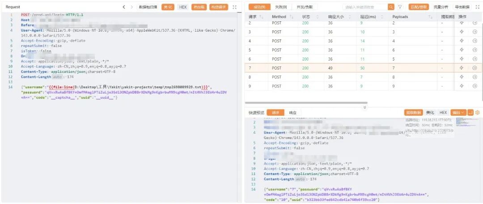Select table row with request 2

364,23
